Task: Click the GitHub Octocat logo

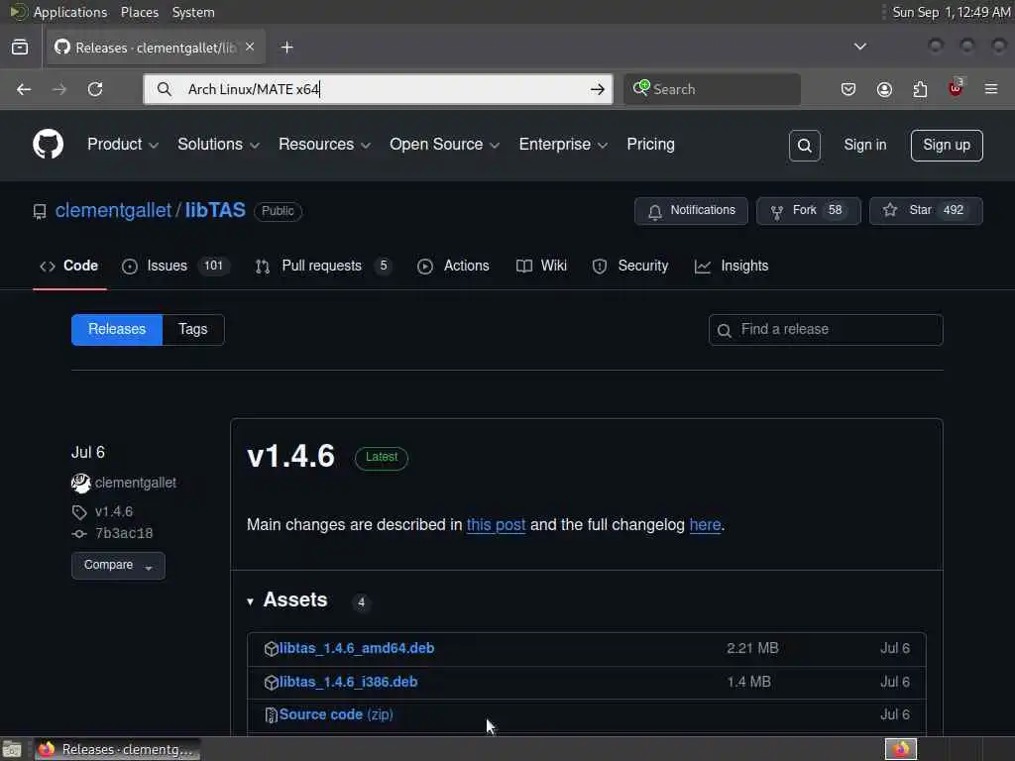Action: [48, 145]
